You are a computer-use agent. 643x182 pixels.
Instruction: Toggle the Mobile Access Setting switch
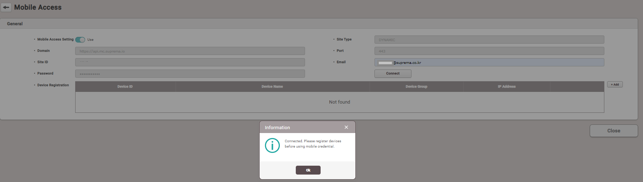click(x=80, y=40)
